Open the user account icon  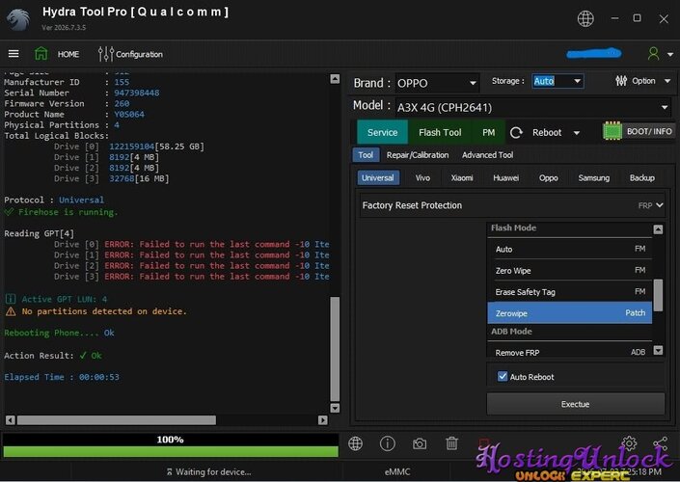coord(653,54)
